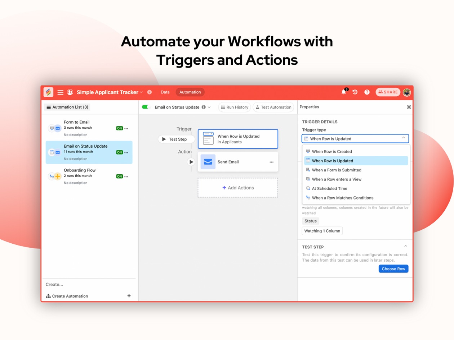This screenshot has width=454, height=340.
Task: Select When Row is Created option
Action: (x=356, y=152)
